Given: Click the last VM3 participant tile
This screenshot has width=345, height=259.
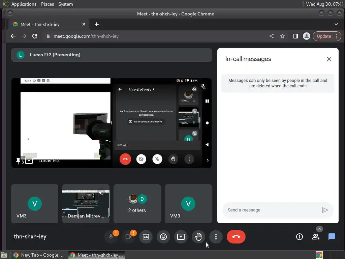Looking at the screenshot, I should pyautogui.click(x=188, y=204).
